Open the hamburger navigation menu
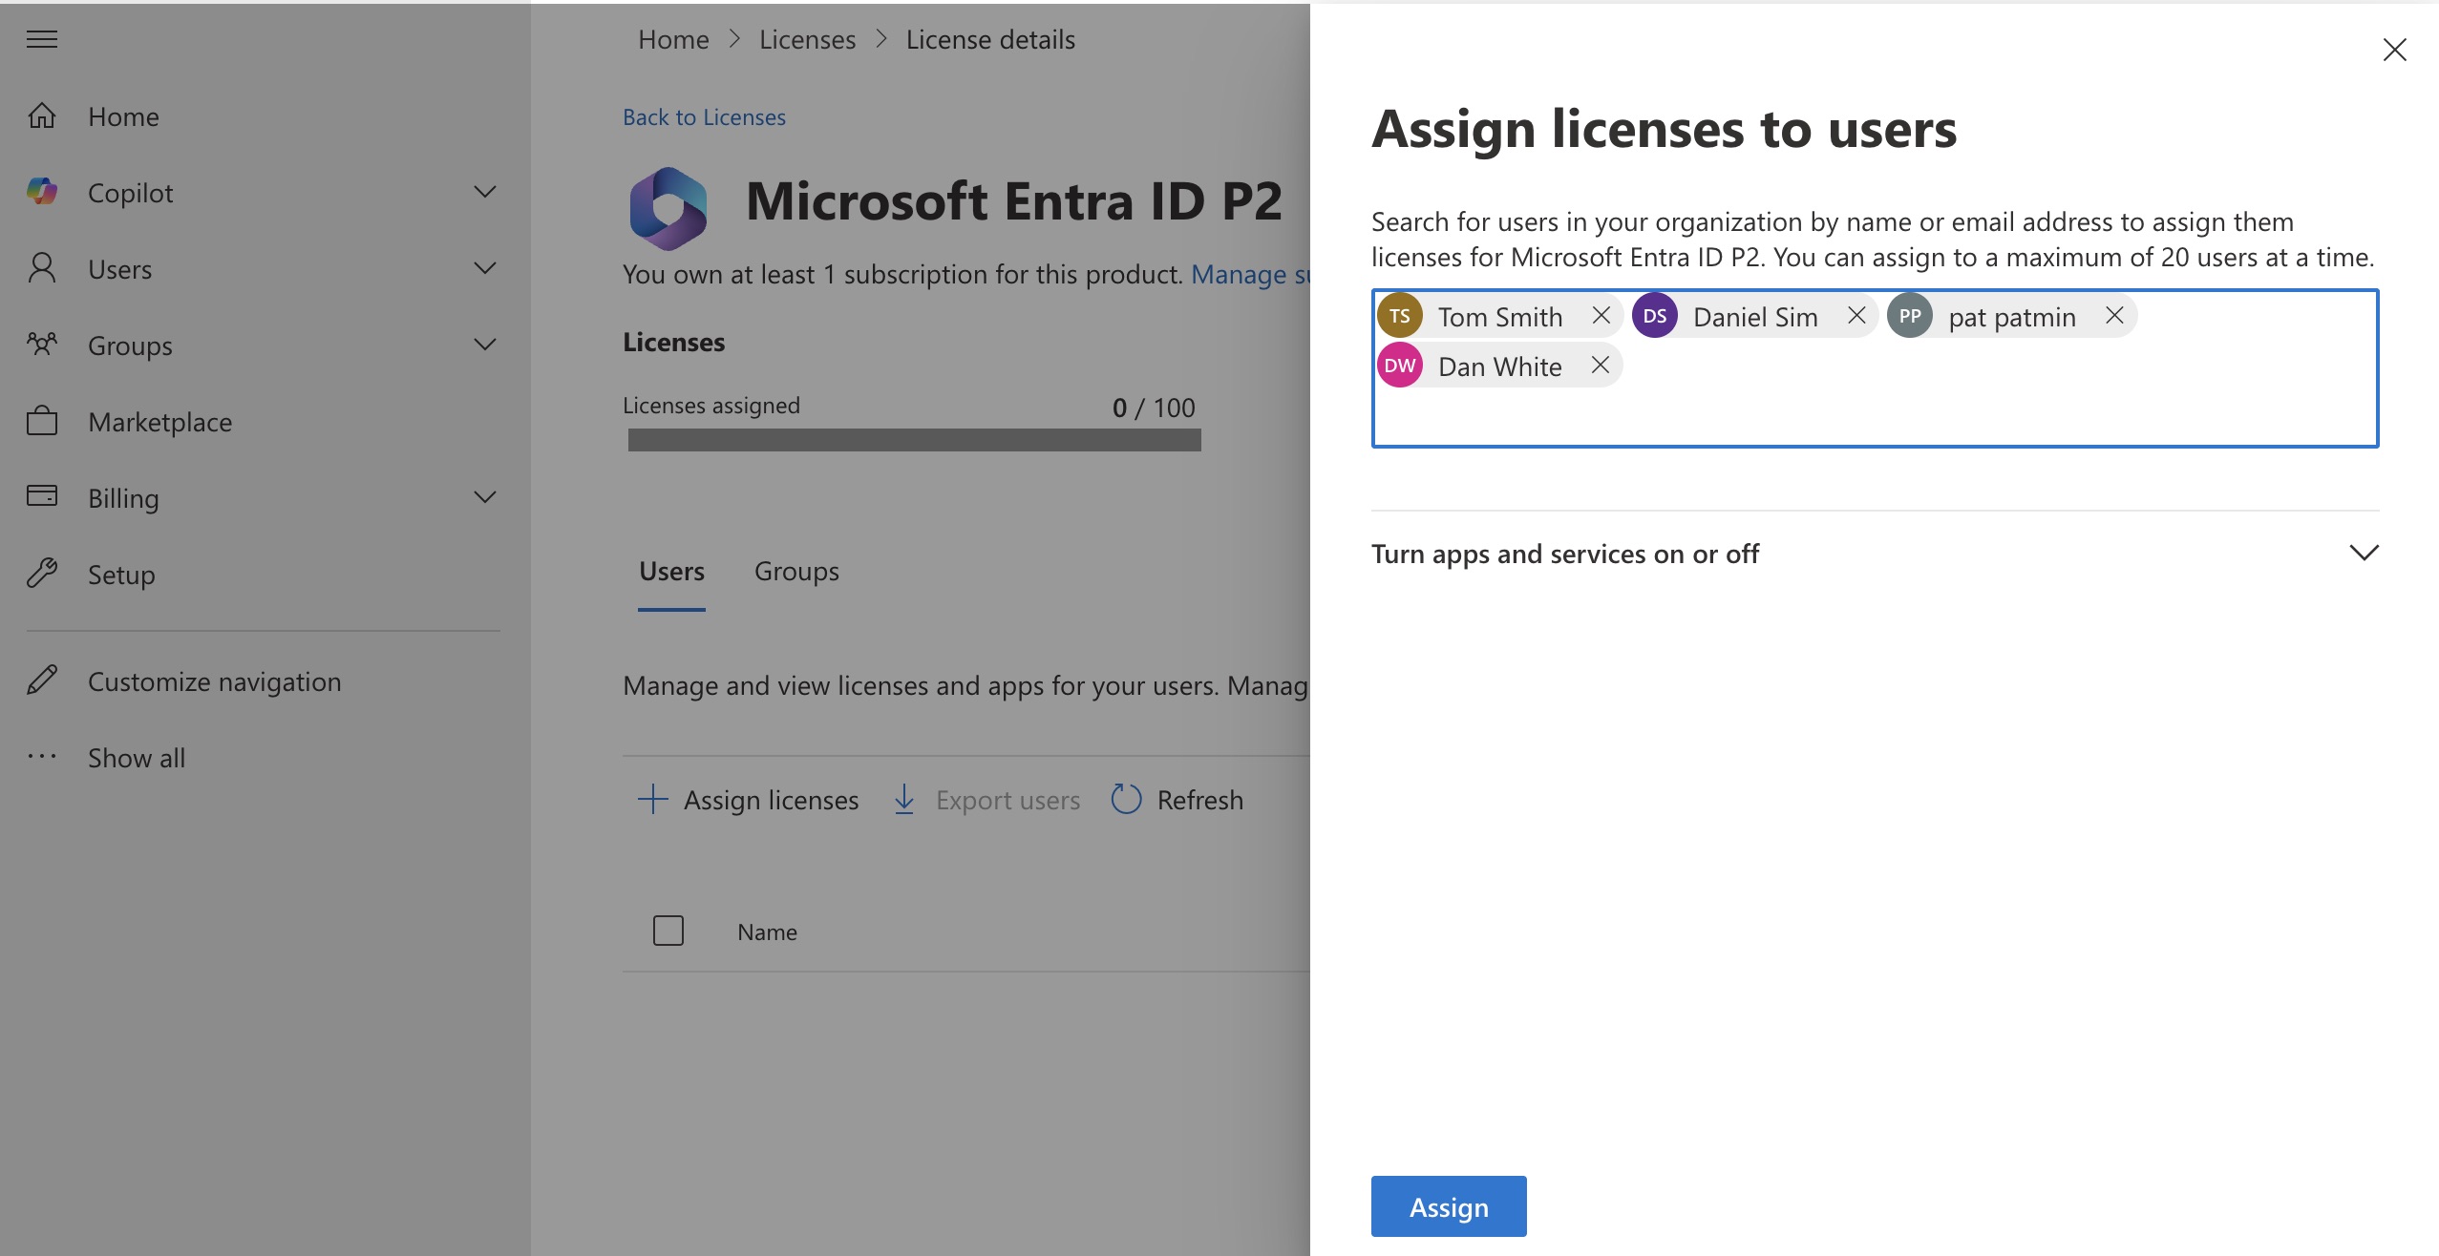The width and height of the screenshot is (2439, 1256). point(42,39)
